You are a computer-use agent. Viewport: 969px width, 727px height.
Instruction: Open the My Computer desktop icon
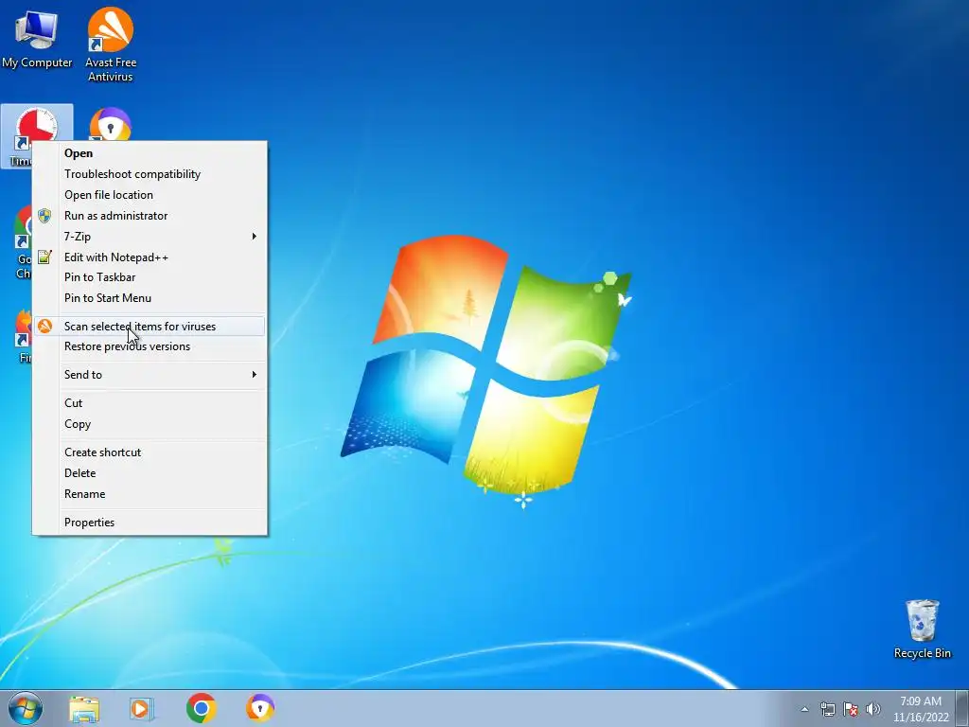point(37,40)
